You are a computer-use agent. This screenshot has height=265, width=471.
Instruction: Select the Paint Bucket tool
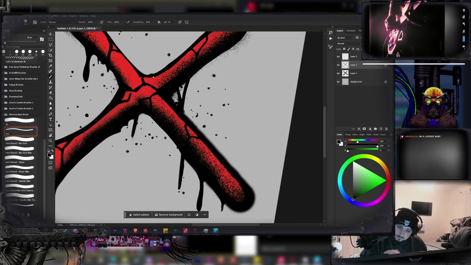pos(51,98)
